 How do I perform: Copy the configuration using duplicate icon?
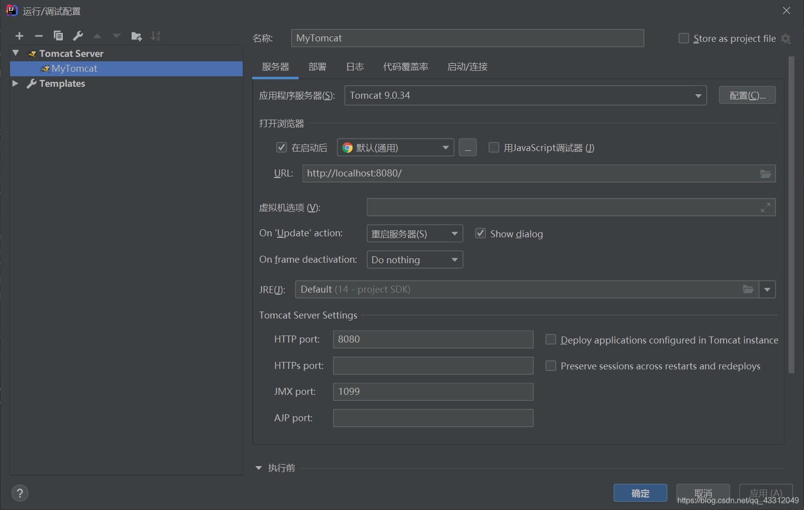tap(58, 36)
